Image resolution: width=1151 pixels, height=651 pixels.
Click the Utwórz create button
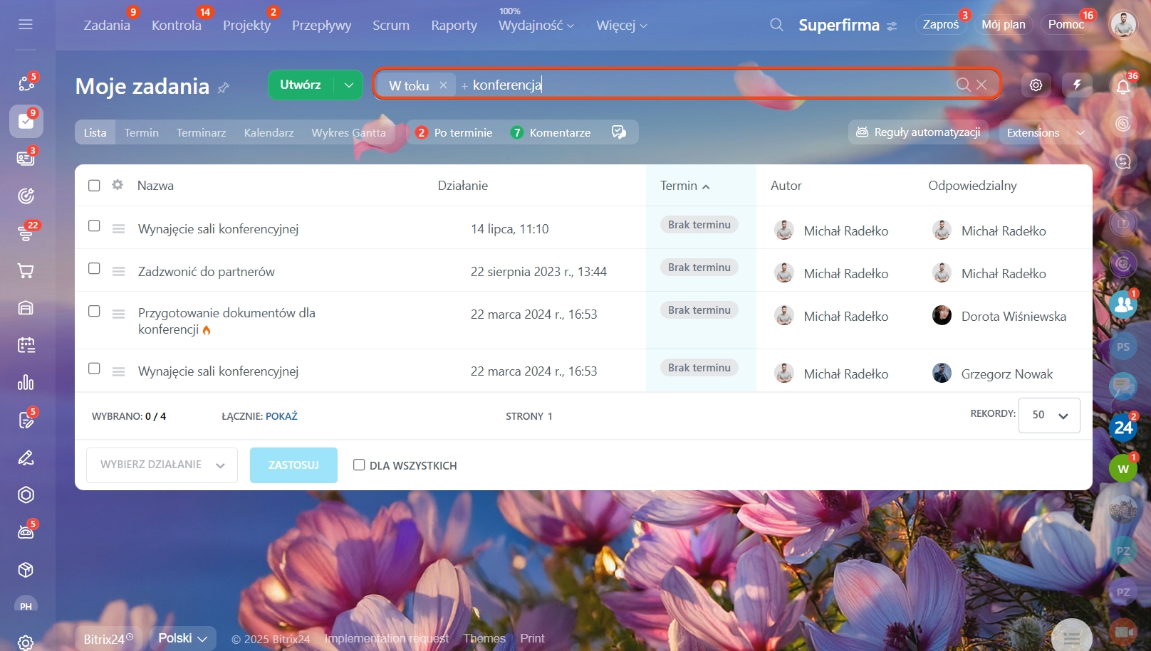pos(301,85)
